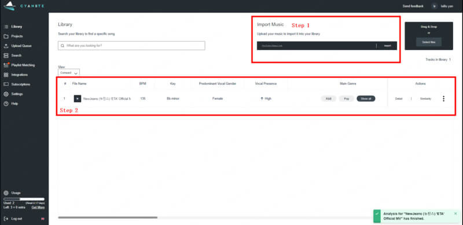Image resolution: width=463 pixels, height=225 pixels.
Task: Open the Integrations menu item
Action: tap(20, 75)
